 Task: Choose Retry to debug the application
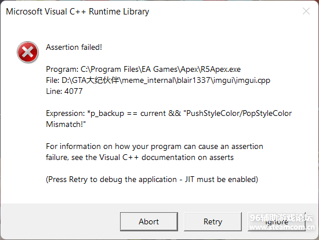point(213,221)
